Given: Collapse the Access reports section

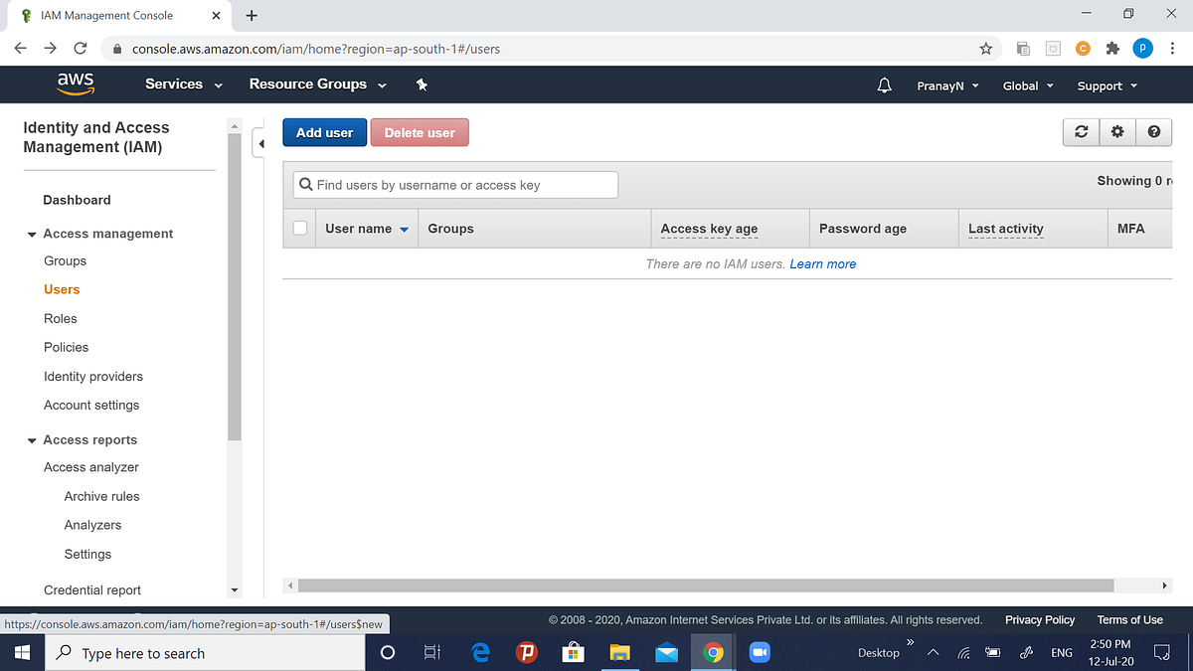Looking at the screenshot, I should (x=31, y=439).
